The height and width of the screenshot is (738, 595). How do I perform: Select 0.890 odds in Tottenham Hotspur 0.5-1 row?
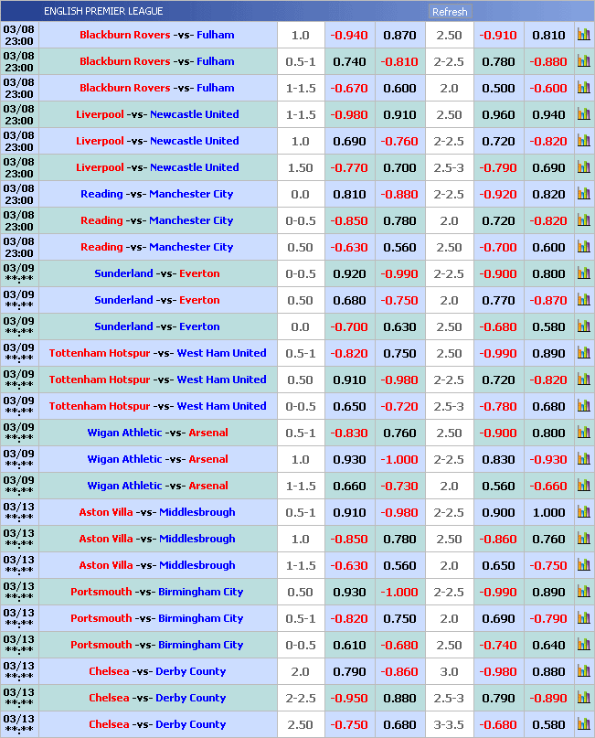(x=549, y=354)
